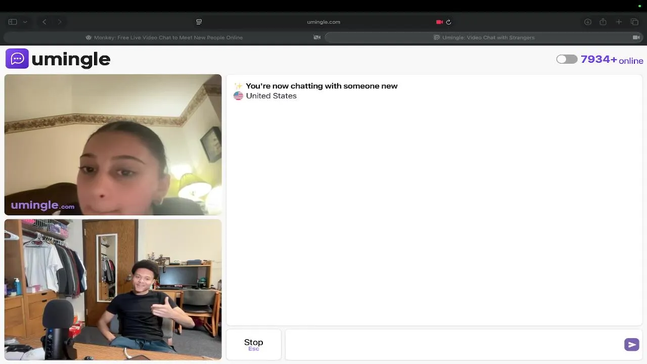Image resolution: width=647 pixels, height=364 pixels.
Task: Toggle the switch beside the online count
Action: pos(567,60)
